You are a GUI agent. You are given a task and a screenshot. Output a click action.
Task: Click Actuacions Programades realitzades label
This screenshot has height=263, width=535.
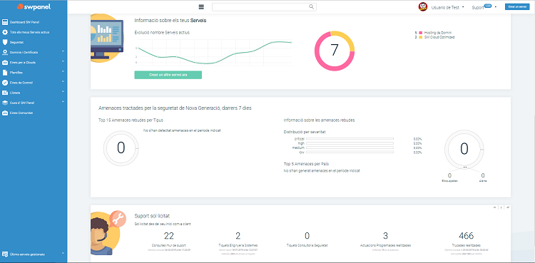(x=385, y=245)
